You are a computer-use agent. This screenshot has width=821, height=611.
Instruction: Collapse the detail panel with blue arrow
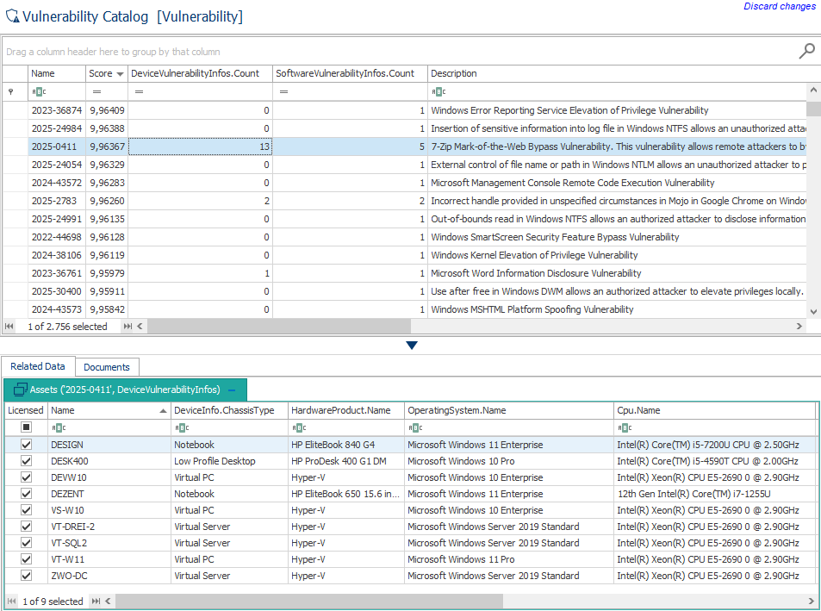[411, 346]
